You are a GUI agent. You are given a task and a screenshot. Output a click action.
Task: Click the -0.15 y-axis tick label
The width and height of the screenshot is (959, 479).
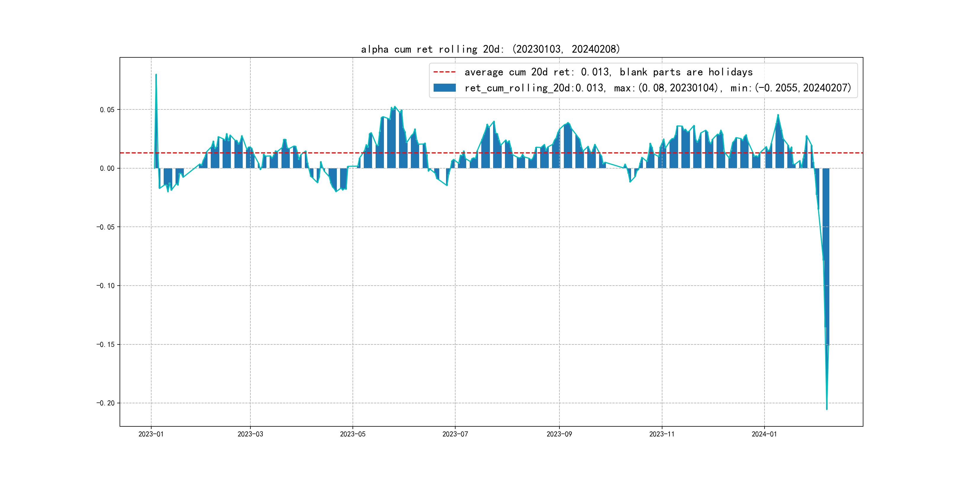[x=105, y=344]
